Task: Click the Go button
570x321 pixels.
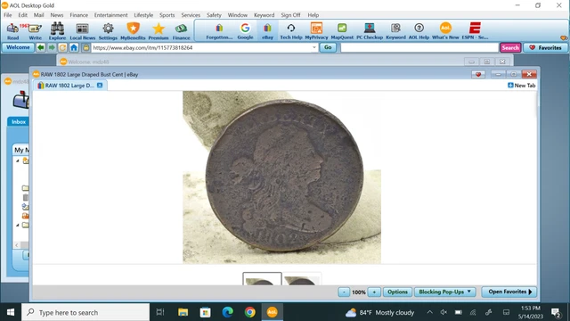Action: (x=328, y=47)
